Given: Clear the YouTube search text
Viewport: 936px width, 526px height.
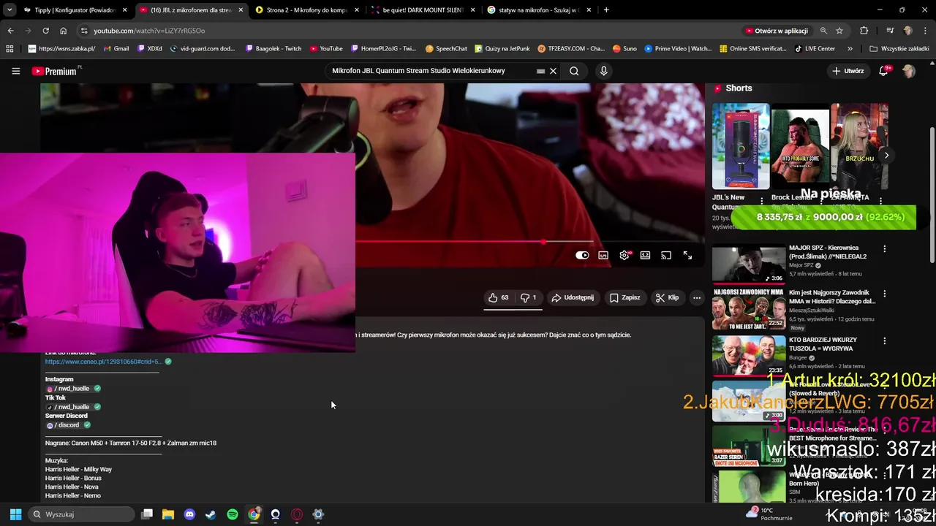Looking at the screenshot, I should (x=554, y=71).
